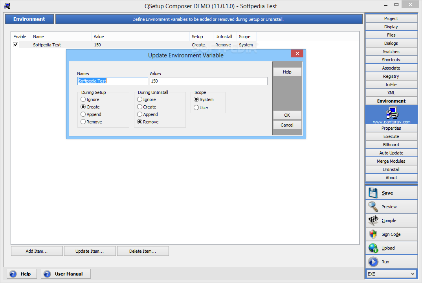This screenshot has height=283, width=422.
Task: Select Remove under During Setup
Action: pos(83,122)
